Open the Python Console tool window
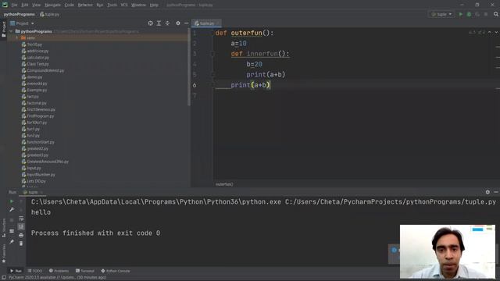500x281 pixels. (116, 271)
